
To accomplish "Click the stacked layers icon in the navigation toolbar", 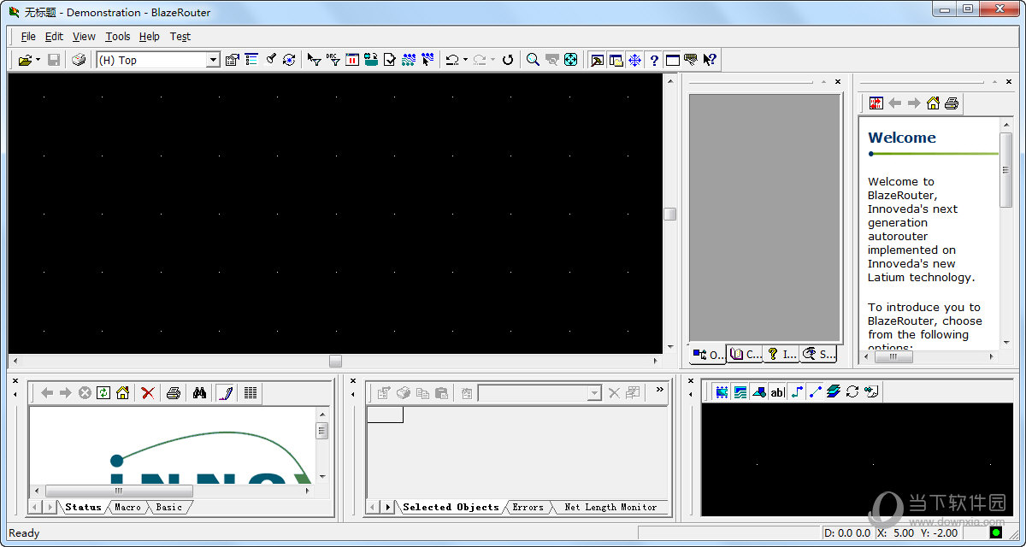I will (834, 391).
